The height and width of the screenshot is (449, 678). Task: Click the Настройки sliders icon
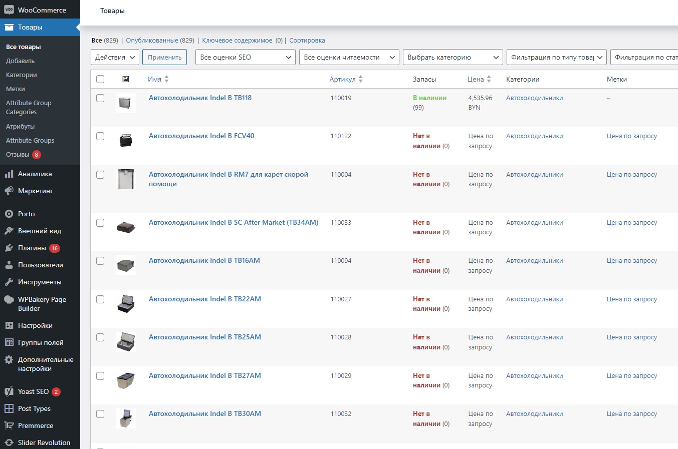point(9,325)
